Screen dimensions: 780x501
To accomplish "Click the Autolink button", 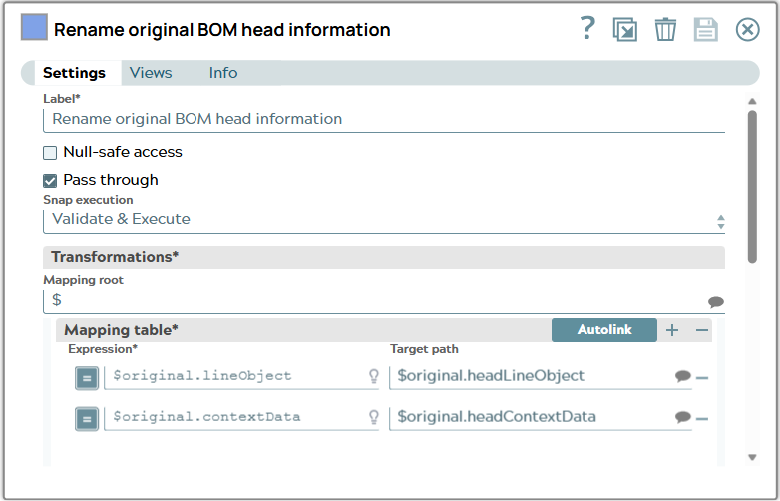I will 604,330.
